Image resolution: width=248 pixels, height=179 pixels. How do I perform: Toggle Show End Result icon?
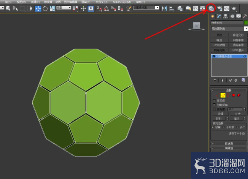pyautogui.click(x=222, y=80)
